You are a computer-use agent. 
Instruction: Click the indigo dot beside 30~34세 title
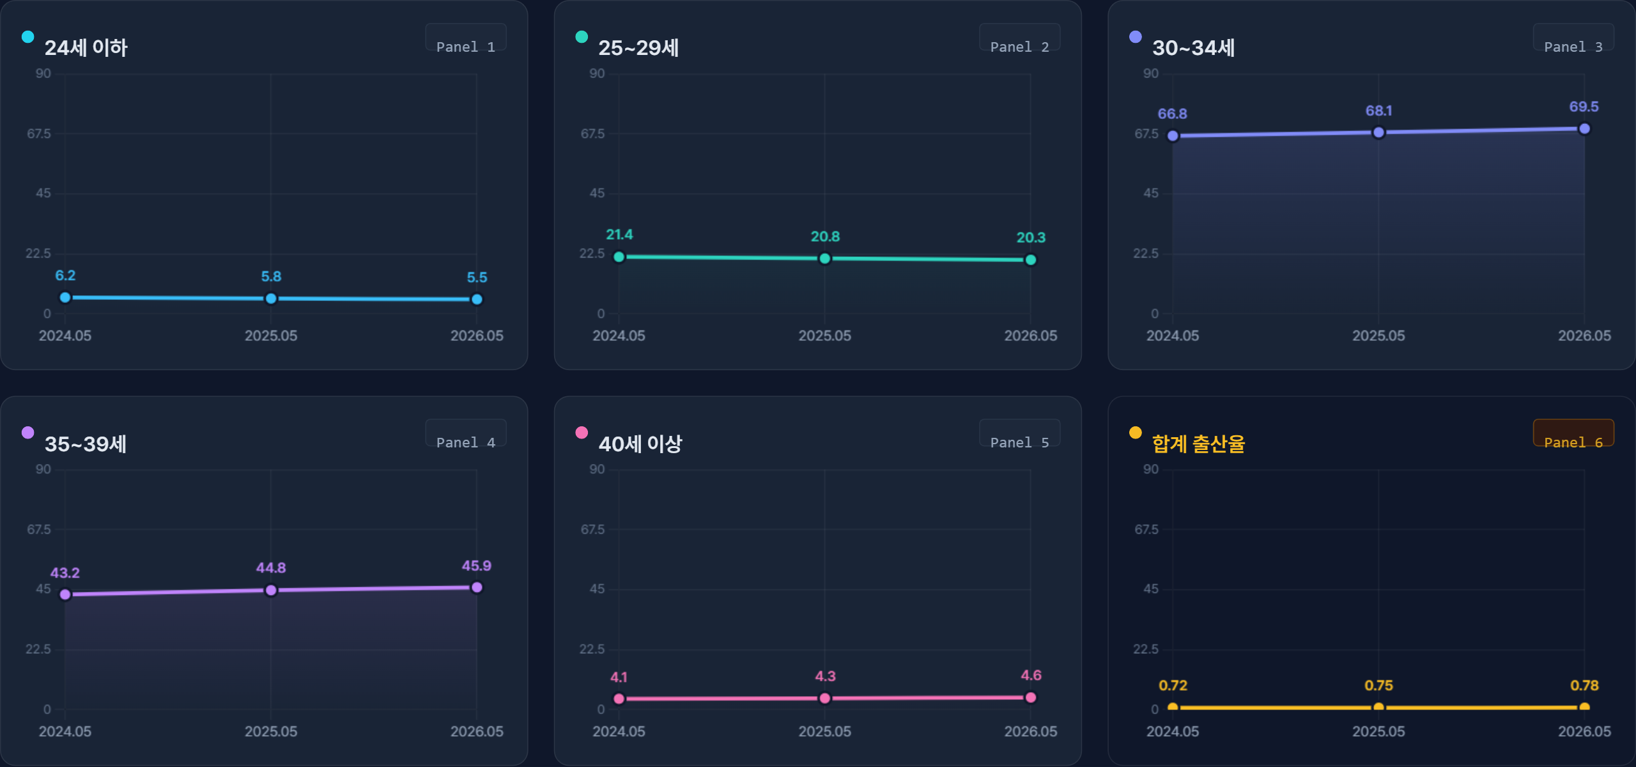click(x=1136, y=36)
